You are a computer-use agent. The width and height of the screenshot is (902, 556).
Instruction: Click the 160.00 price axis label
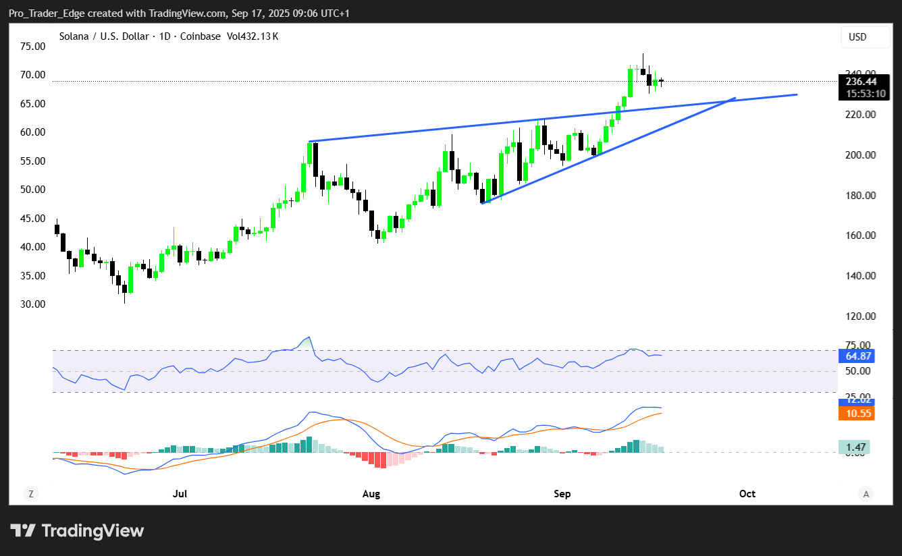861,235
